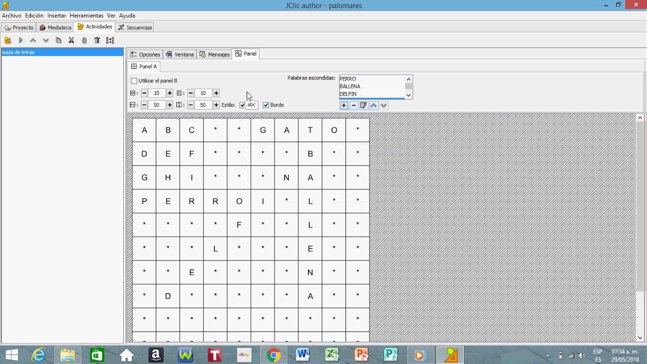The image size is (647, 364).
Task: Delete the activity with the trash icon
Action: pyautogui.click(x=97, y=40)
